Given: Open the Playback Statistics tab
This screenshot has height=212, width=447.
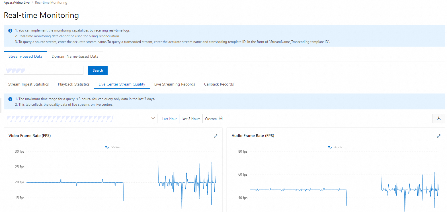Looking at the screenshot, I should [x=74, y=84].
